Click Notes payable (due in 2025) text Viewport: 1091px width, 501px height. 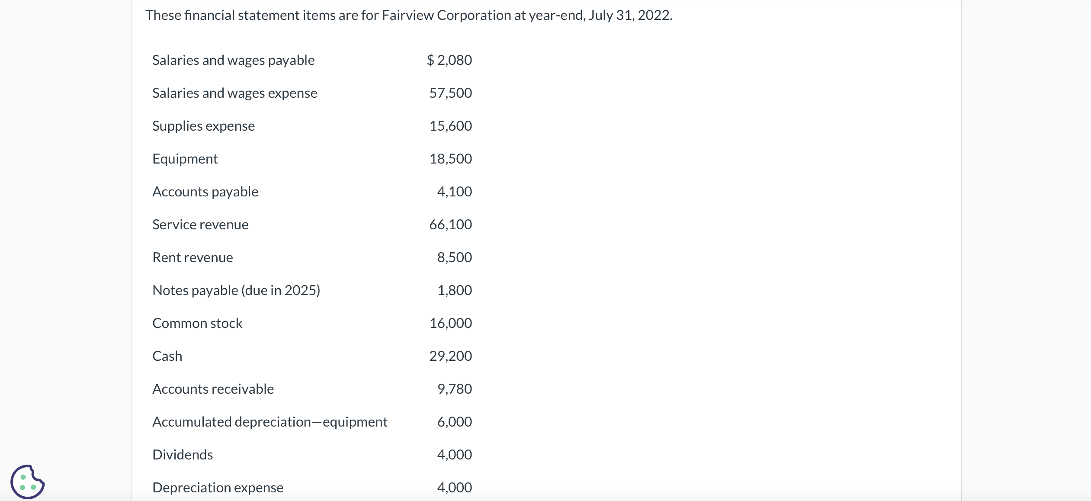point(236,290)
